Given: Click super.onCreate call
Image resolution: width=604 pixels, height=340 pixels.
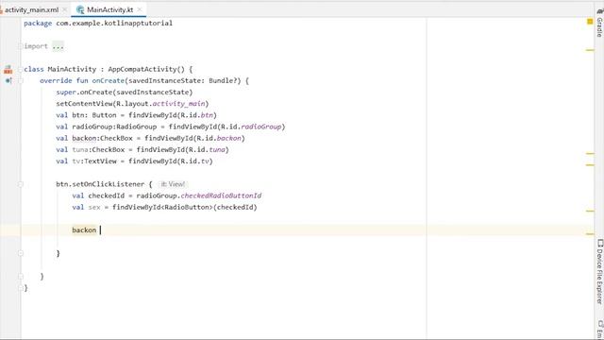Looking at the screenshot, I should click(x=124, y=93).
